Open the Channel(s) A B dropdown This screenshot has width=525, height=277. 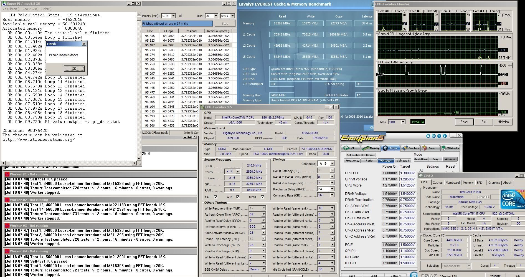point(332,164)
